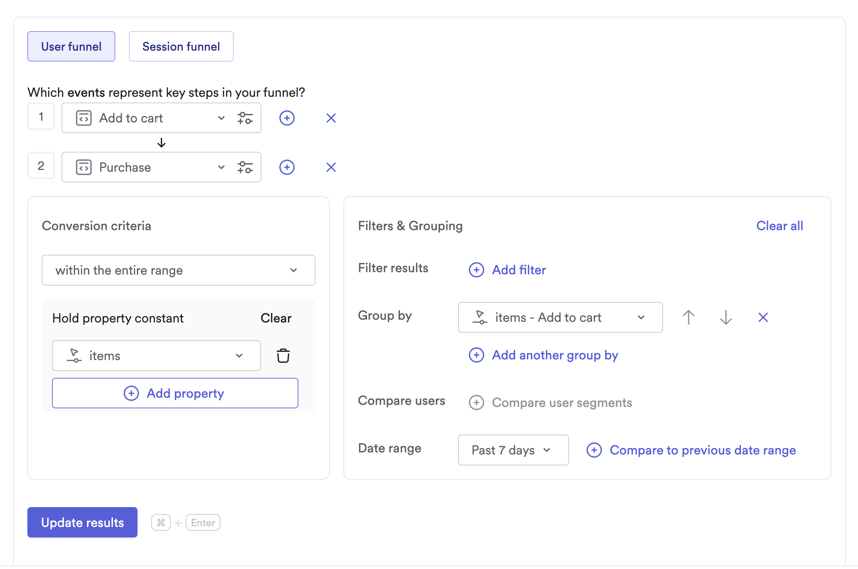The image size is (858, 569).
Task: Remove the Purchase funnel step
Action: 331,168
